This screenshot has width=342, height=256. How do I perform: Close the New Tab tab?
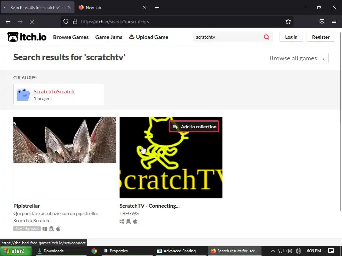[x=144, y=7]
